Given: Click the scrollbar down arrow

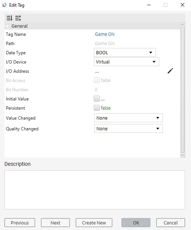Looking at the screenshot, I should pos(183,155).
